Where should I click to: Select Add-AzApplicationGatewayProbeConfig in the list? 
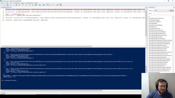tap(157, 57)
